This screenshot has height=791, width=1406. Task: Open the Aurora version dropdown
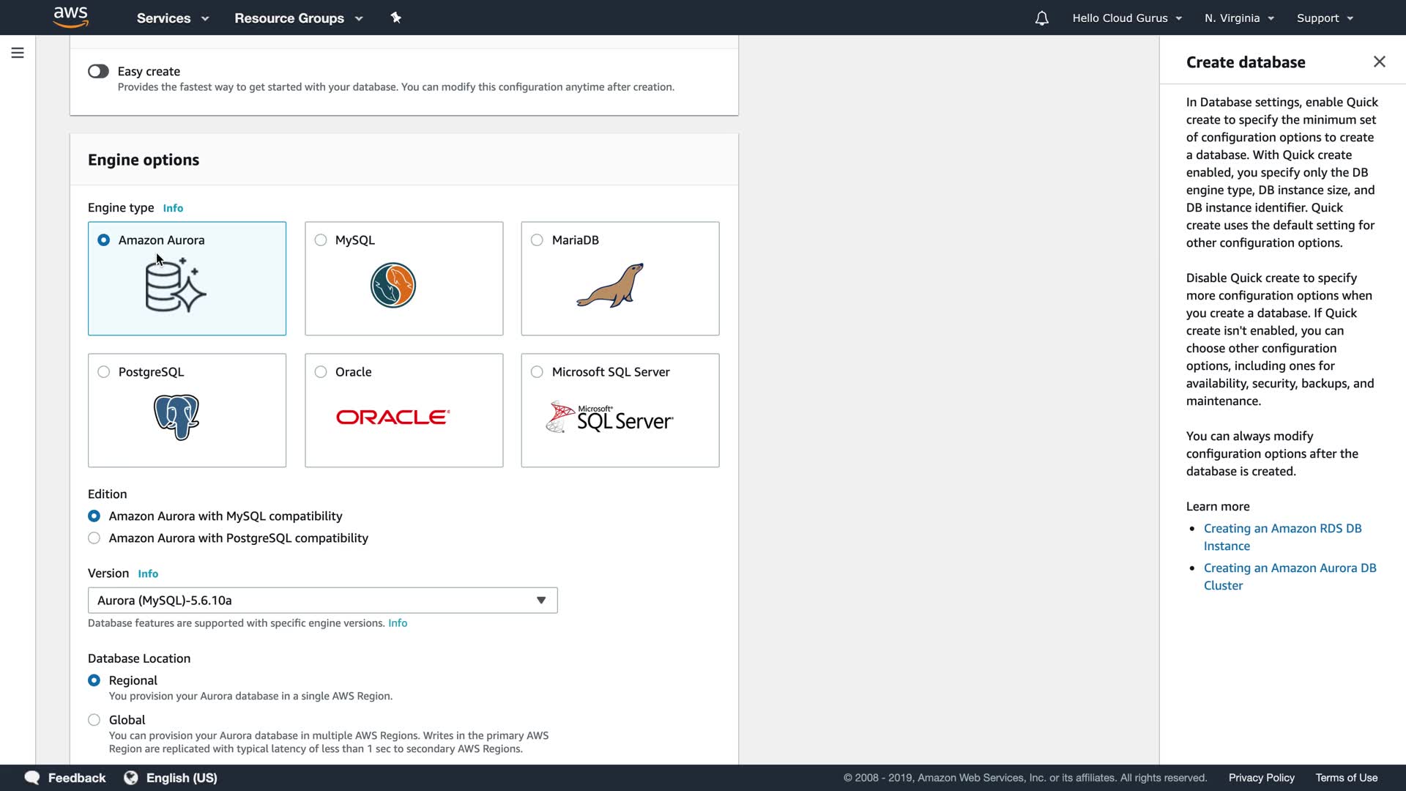[x=322, y=601]
